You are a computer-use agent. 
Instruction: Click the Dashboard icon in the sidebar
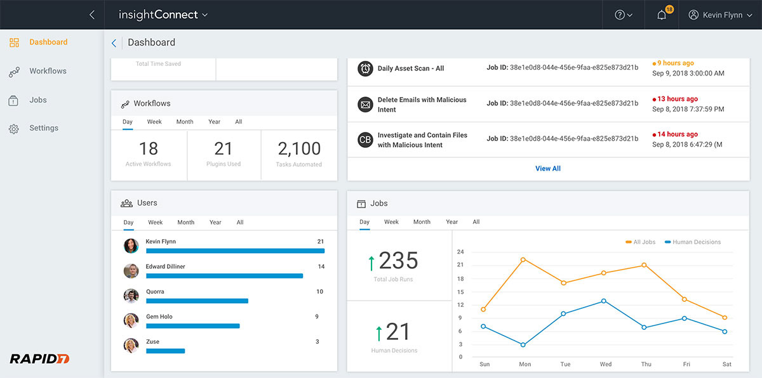coord(14,42)
